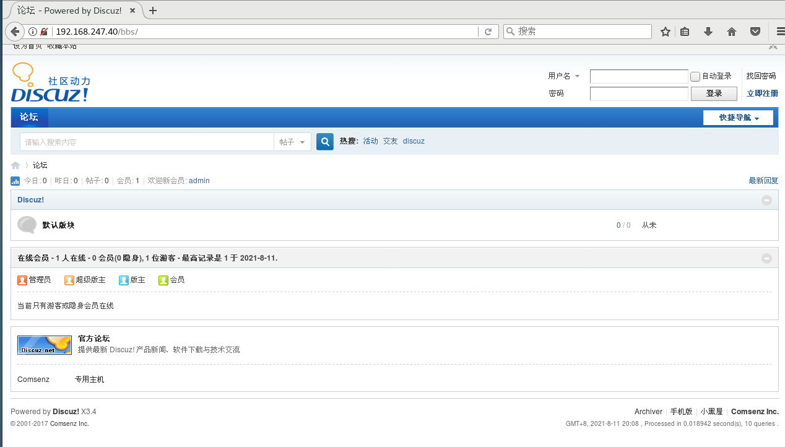785x447 pixels.
Task: Click the Discuz! category title link
Action: pyautogui.click(x=31, y=200)
